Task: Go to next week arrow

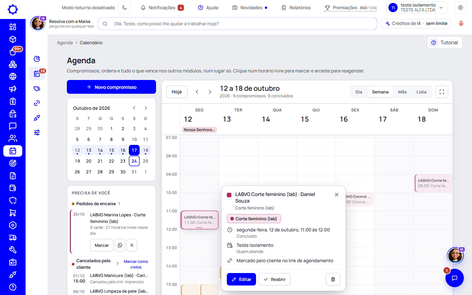Action: [210, 92]
